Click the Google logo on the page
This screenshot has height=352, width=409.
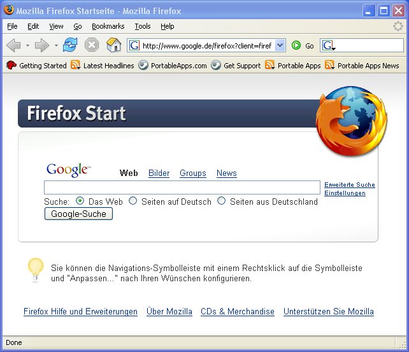[69, 170]
